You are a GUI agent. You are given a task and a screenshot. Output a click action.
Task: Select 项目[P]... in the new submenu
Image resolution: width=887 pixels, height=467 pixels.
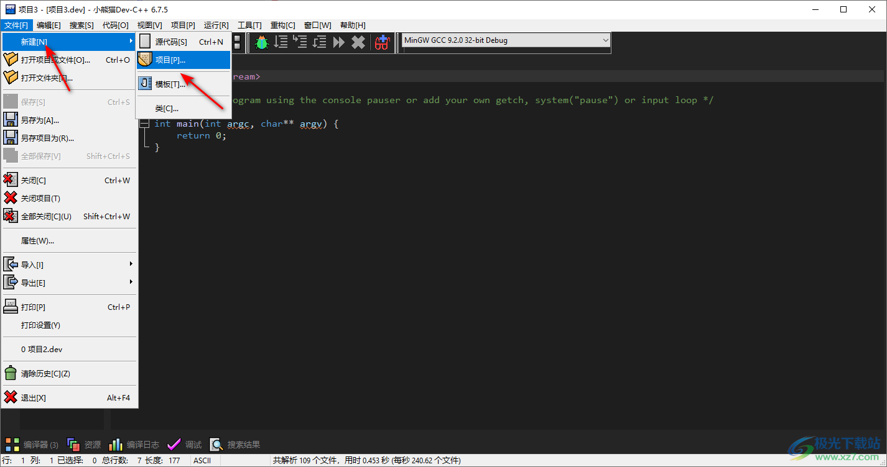click(x=183, y=60)
